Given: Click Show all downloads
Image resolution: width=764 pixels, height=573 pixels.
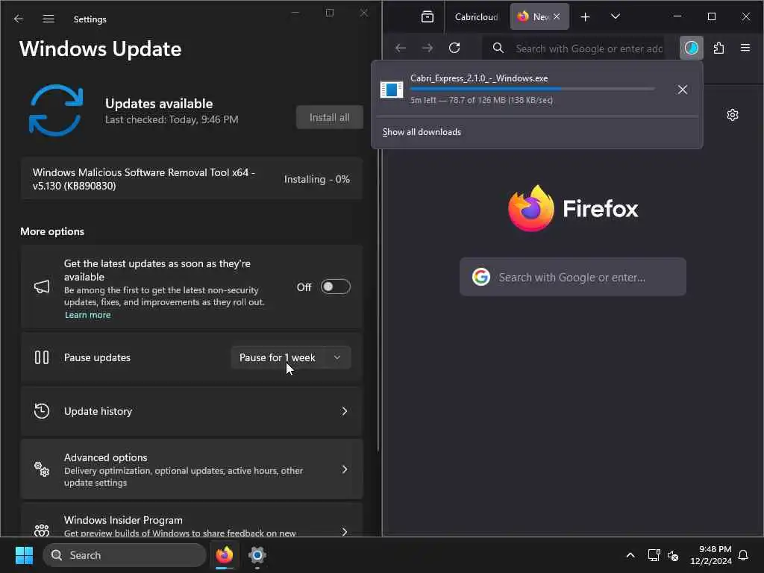Looking at the screenshot, I should pyautogui.click(x=422, y=132).
